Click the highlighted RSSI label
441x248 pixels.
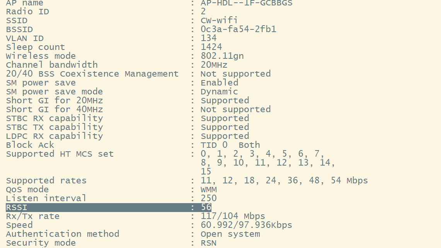coord(17,207)
